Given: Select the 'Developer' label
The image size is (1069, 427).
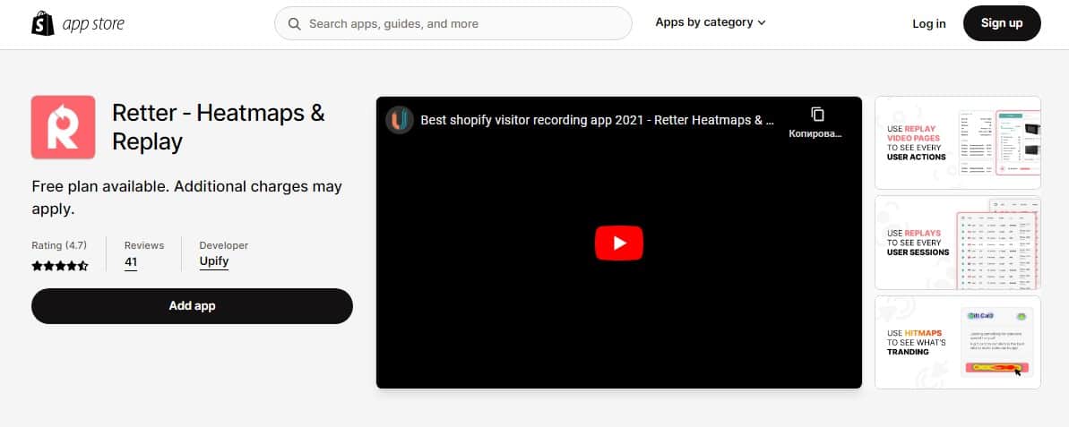Looking at the screenshot, I should point(224,245).
